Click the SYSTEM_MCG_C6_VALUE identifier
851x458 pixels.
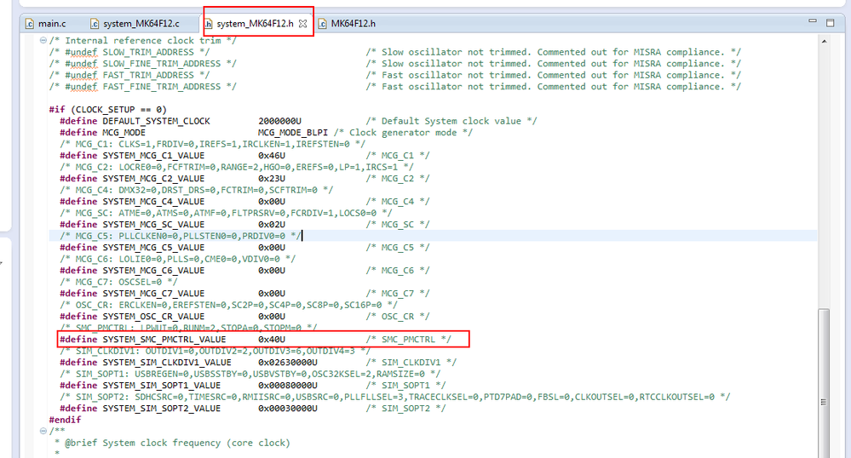(x=153, y=270)
